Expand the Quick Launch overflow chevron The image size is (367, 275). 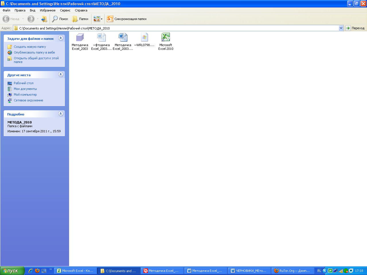tap(51, 269)
